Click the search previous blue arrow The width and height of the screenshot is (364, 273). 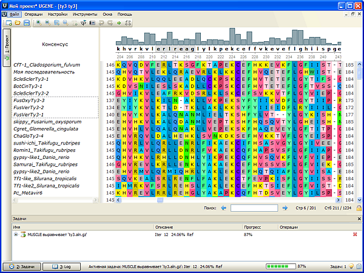[224, 208]
